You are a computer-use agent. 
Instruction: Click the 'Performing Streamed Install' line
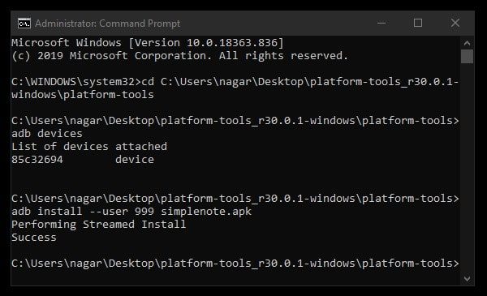pyautogui.click(x=99, y=225)
